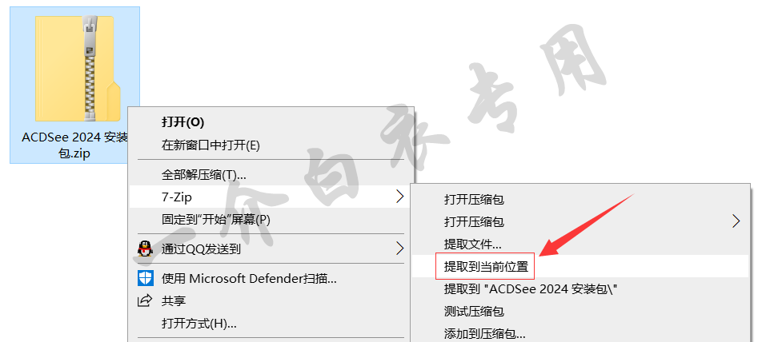Choose 添加到压缩包... in the submenu
The image size is (762, 342).
484,334
